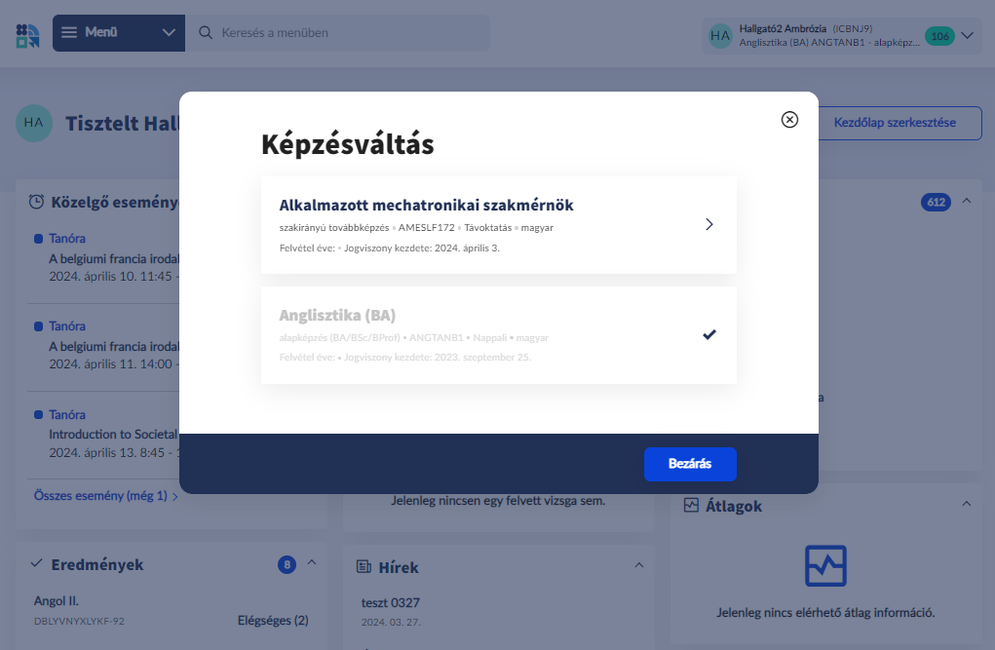Image resolution: width=995 pixels, height=650 pixels.
Task: Click the Hírek newspaper icon
Action: coord(364,567)
